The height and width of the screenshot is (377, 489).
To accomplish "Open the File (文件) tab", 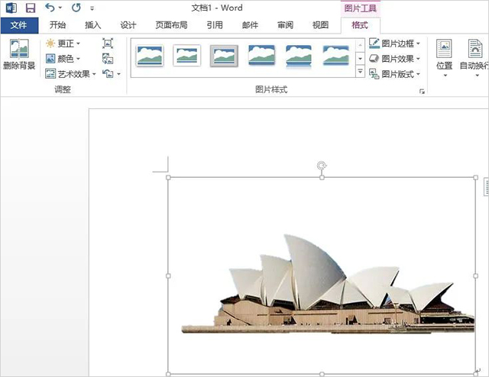I will tap(19, 25).
